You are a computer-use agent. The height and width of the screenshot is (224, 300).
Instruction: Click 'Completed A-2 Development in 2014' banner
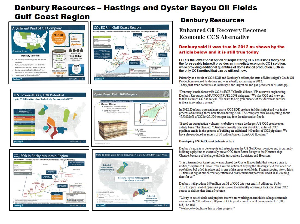click(117, 101)
